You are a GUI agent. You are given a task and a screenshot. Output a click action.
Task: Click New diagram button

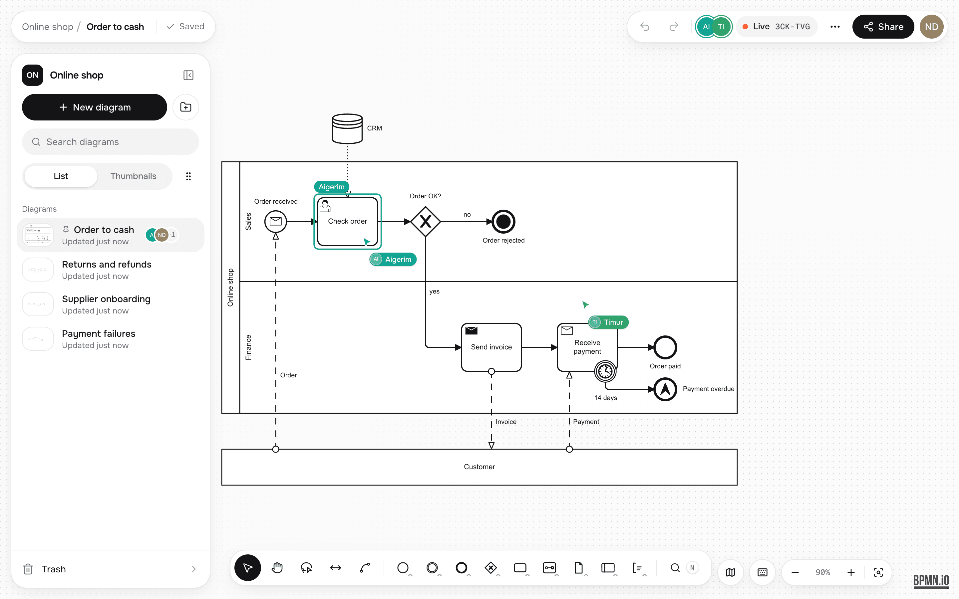point(94,107)
